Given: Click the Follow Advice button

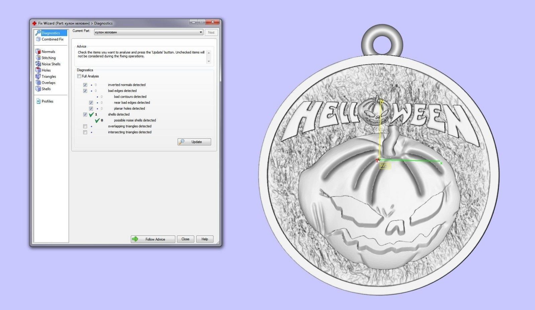Looking at the screenshot, I should (x=153, y=239).
